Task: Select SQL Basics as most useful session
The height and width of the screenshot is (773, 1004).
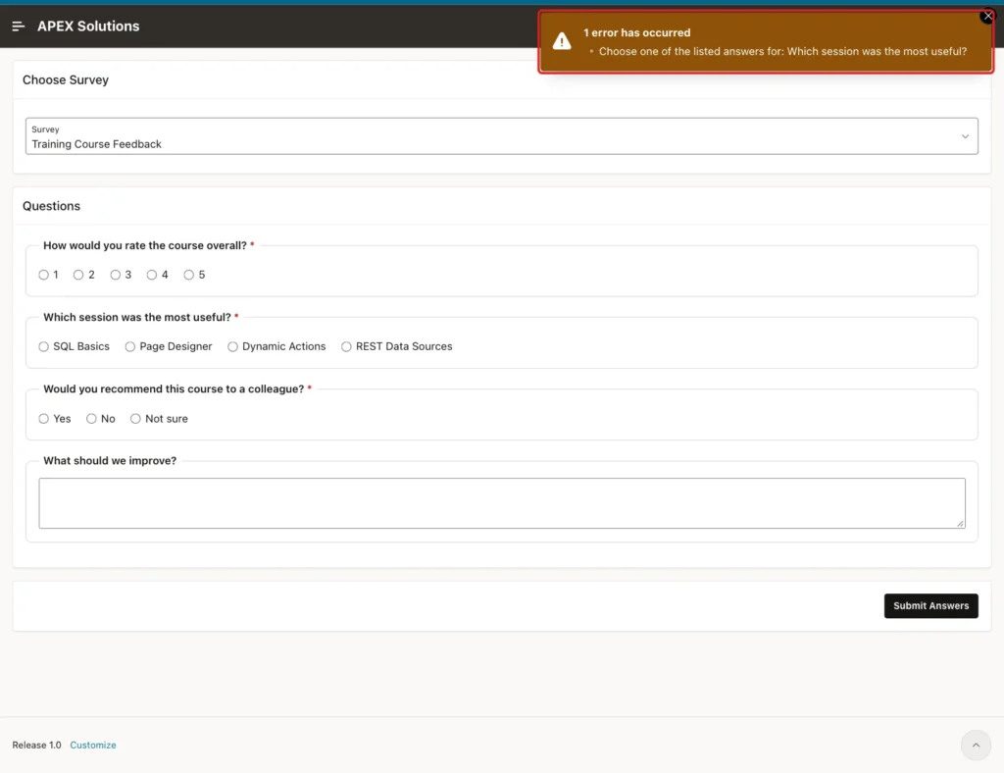Action: click(43, 346)
